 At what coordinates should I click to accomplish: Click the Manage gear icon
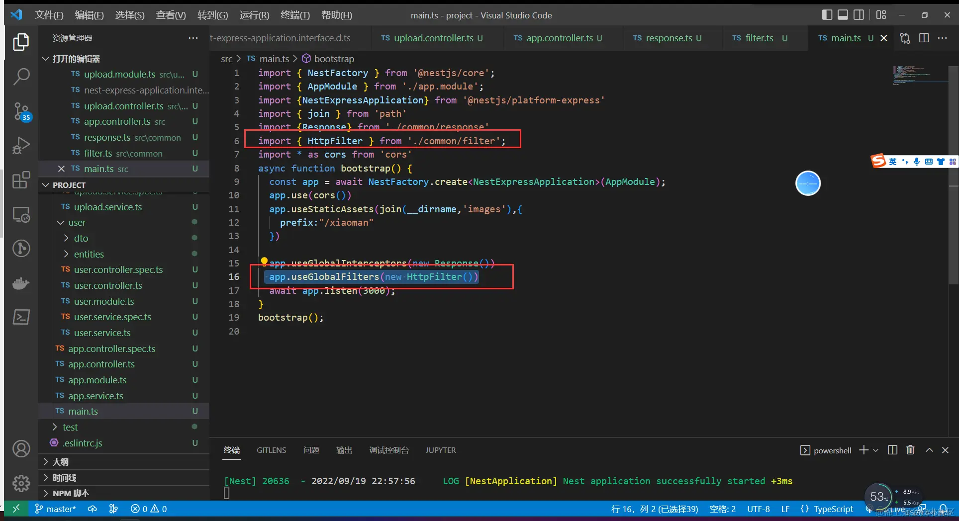21,483
